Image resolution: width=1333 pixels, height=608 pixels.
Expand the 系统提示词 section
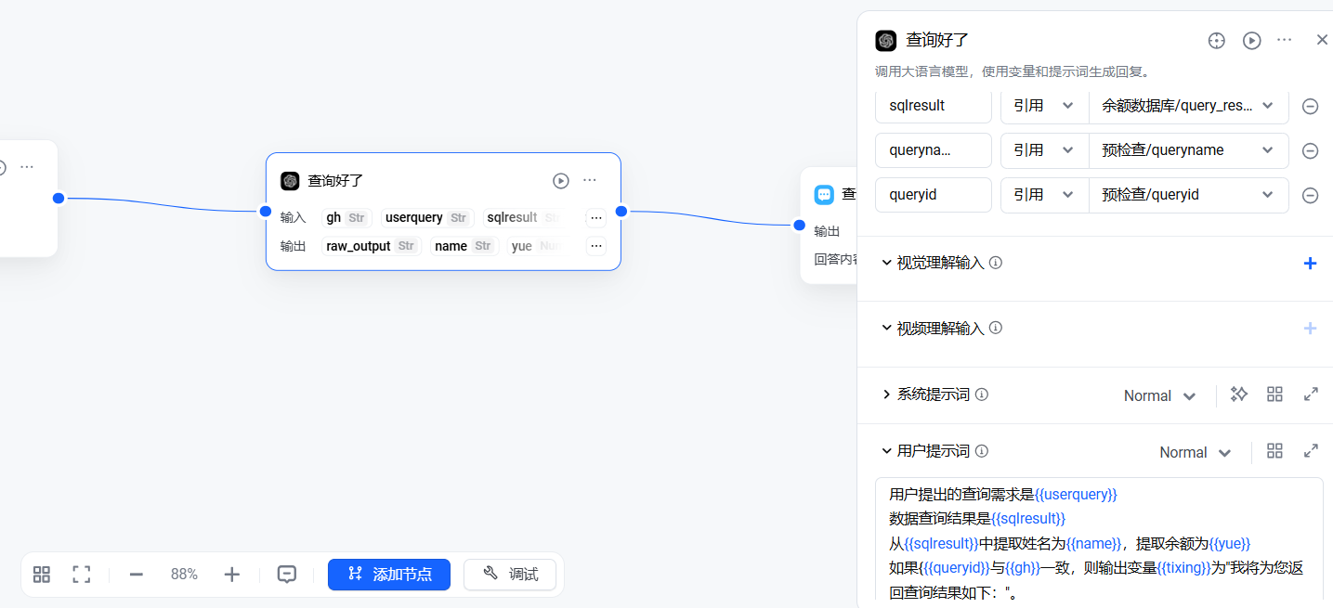click(x=886, y=395)
